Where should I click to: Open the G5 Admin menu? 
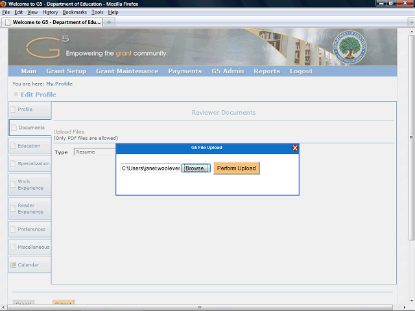pyautogui.click(x=228, y=71)
